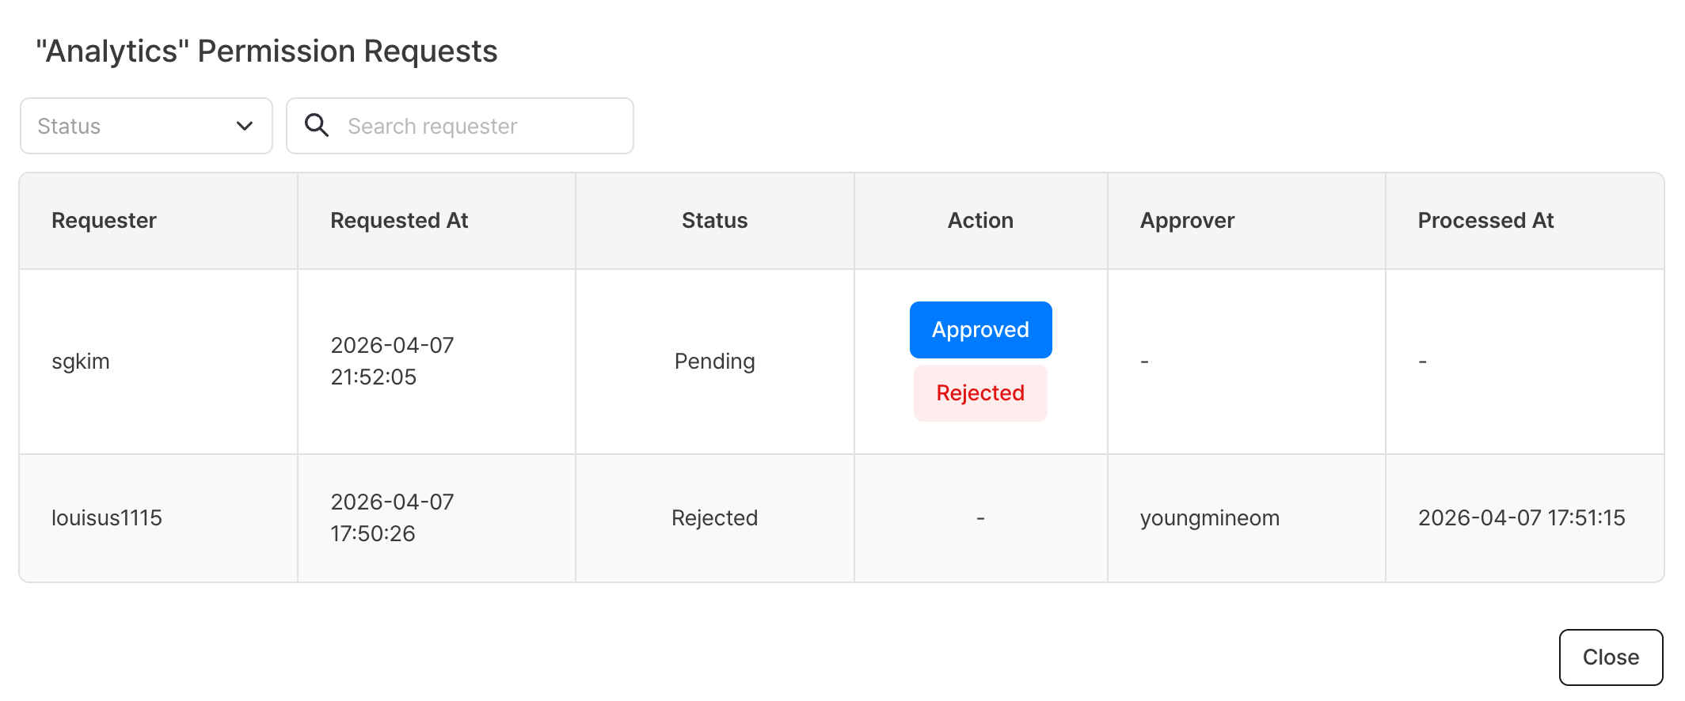Open the Status filter dropdown

pos(146,126)
